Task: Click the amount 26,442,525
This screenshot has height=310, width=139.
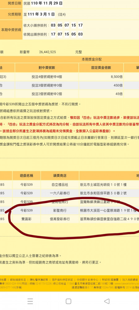Action: point(48,52)
